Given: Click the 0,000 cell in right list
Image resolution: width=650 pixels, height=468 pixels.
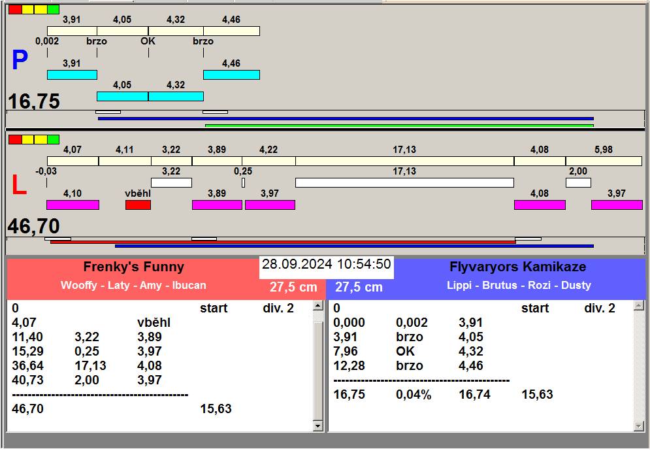Looking at the screenshot, I should pyautogui.click(x=349, y=322).
